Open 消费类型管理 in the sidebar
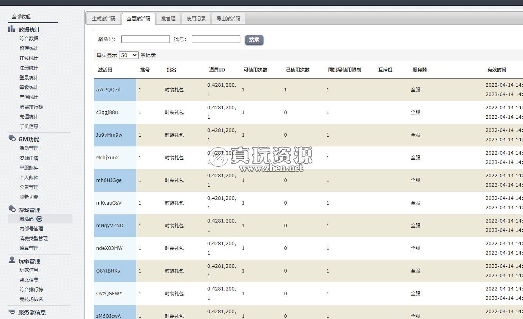The image size is (523, 319). [x=34, y=239]
